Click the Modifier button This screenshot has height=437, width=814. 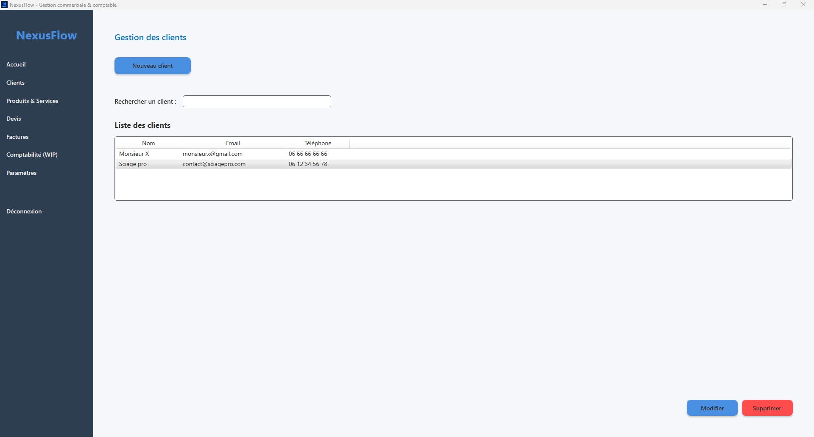(712, 408)
